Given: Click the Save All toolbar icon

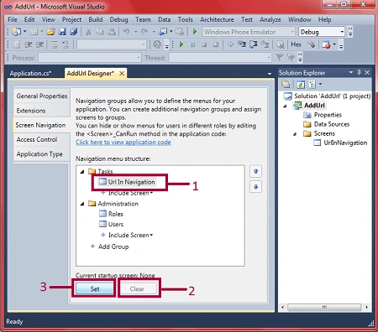Looking at the screenshot, I should [74, 32].
